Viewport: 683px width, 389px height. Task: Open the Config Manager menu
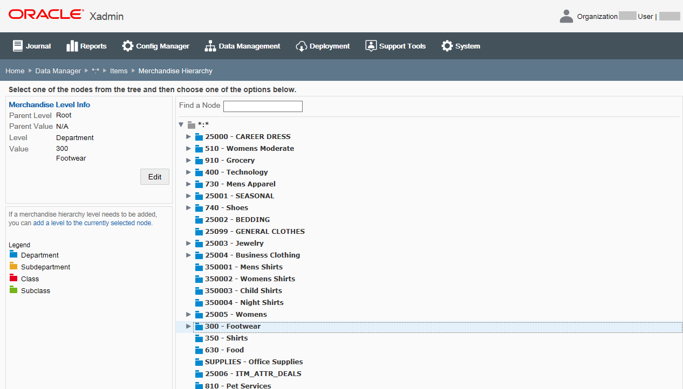tap(155, 46)
